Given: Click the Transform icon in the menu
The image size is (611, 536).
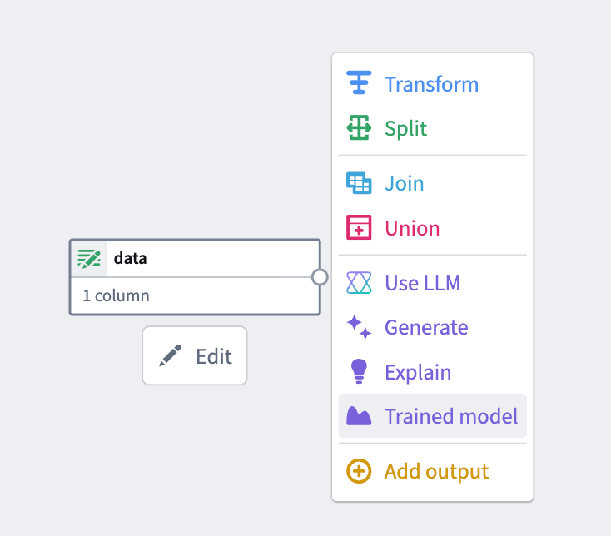Looking at the screenshot, I should 359,82.
